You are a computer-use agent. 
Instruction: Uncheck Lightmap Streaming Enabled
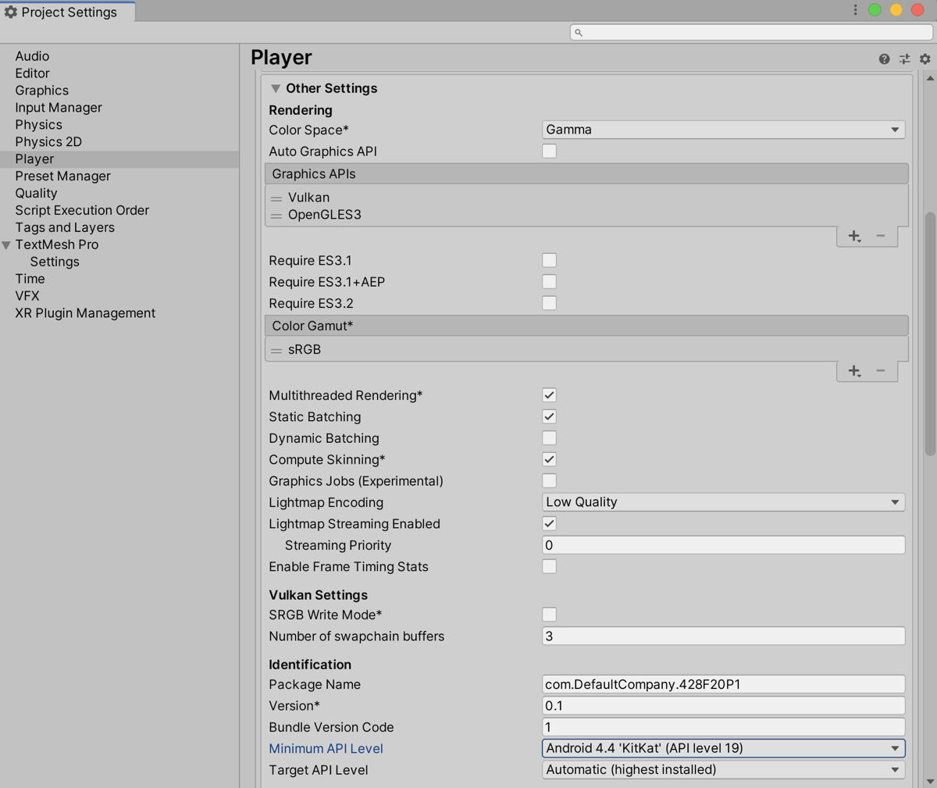[550, 523]
